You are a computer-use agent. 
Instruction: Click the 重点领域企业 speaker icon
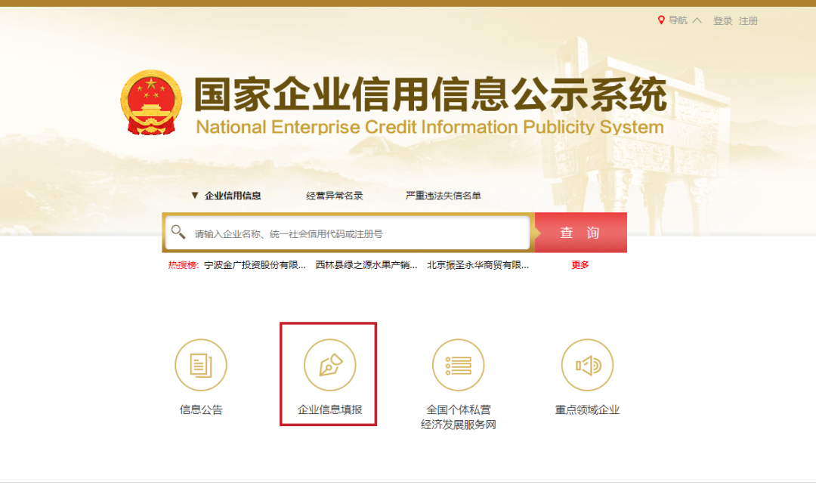pyautogui.click(x=588, y=364)
